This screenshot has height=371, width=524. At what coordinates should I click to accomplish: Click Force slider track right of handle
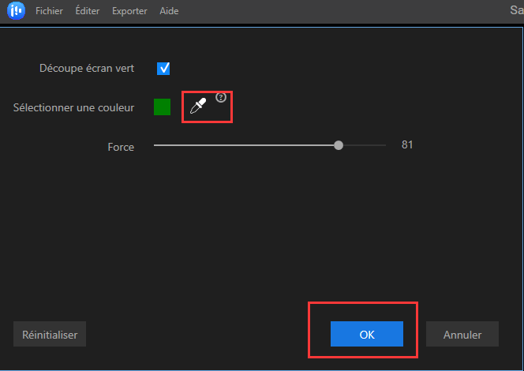coord(365,145)
